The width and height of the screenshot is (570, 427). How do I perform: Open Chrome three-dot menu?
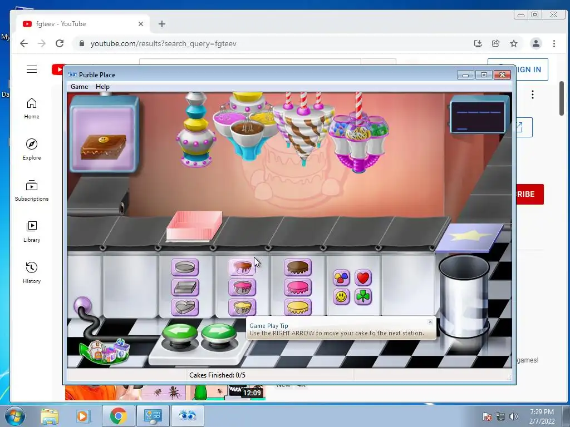click(554, 43)
